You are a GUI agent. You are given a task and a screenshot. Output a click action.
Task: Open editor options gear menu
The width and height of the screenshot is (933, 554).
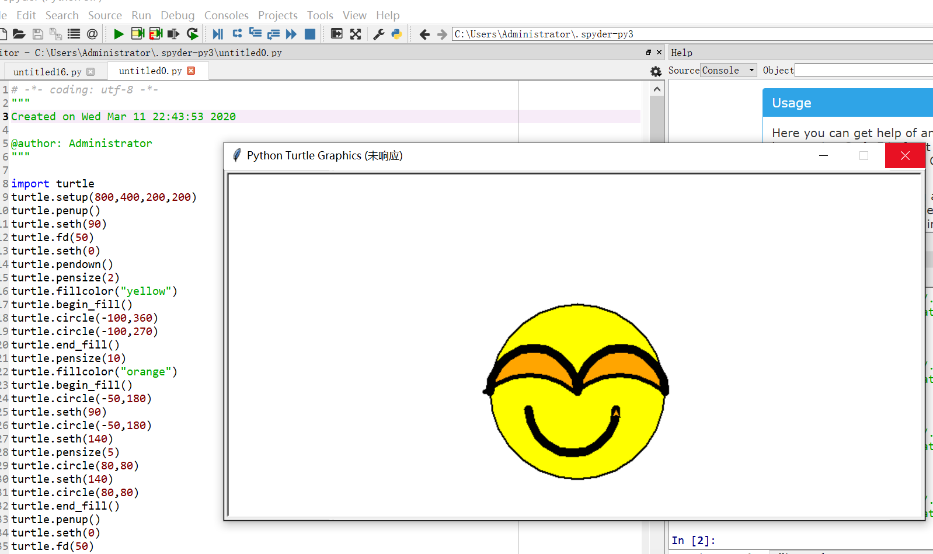point(656,71)
